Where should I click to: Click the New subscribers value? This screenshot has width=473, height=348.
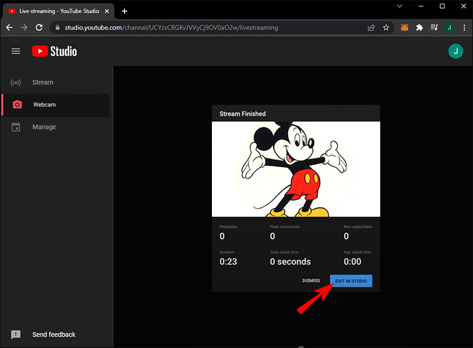coord(346,236)
